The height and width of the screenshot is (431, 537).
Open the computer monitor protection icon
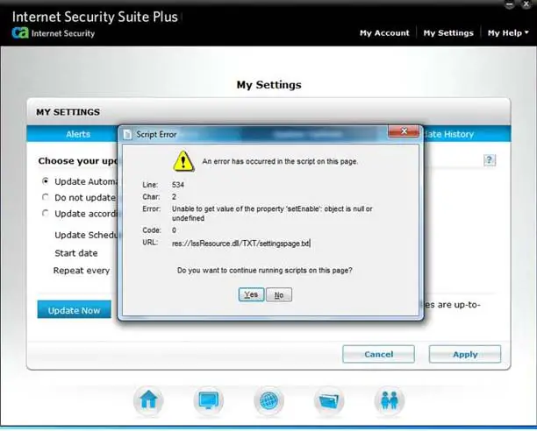tap(209, 400)
